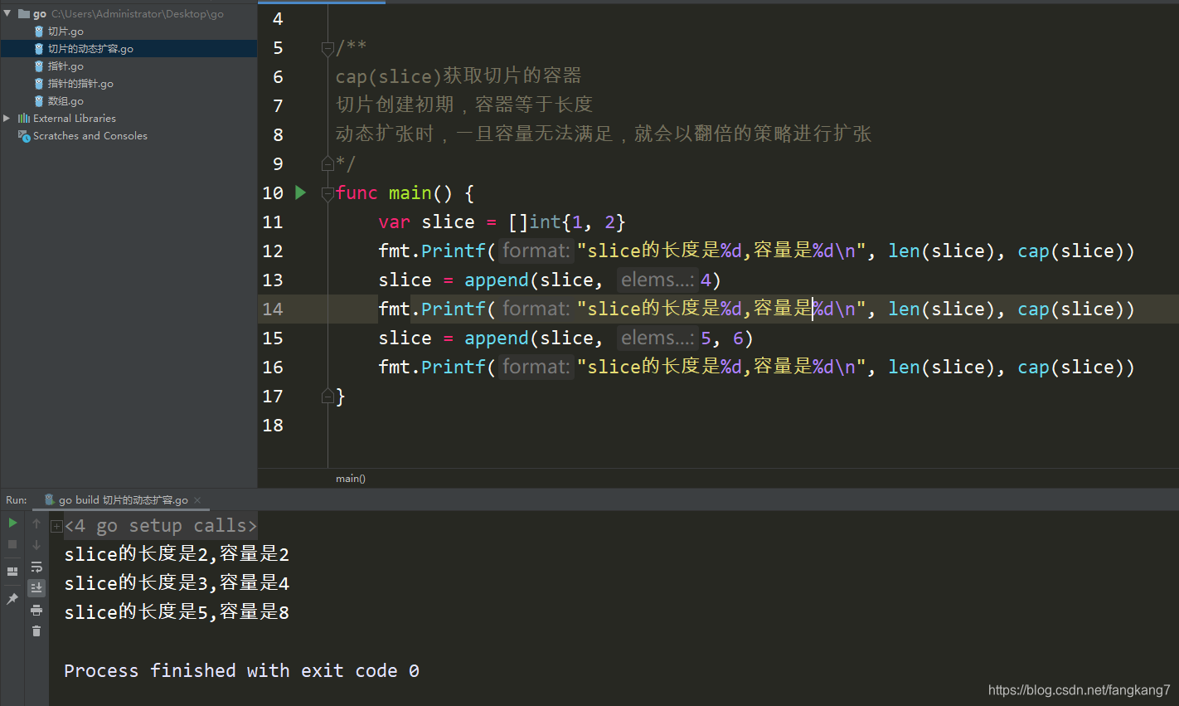Click line number 11 in gutter
Viewport: 1179px width, 706px height.
tap(273, 222)
